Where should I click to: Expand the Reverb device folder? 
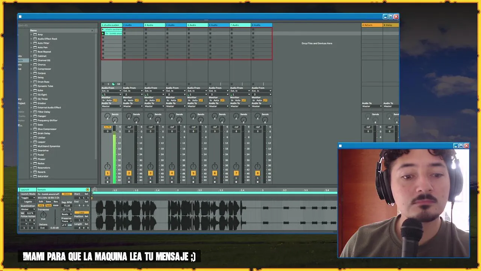31,172
